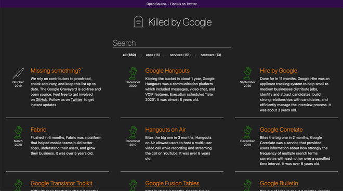Follow the GitHub link in Missing something?
Image resolution: width=343 pixels, height=191 pixels.
(42, 99)
